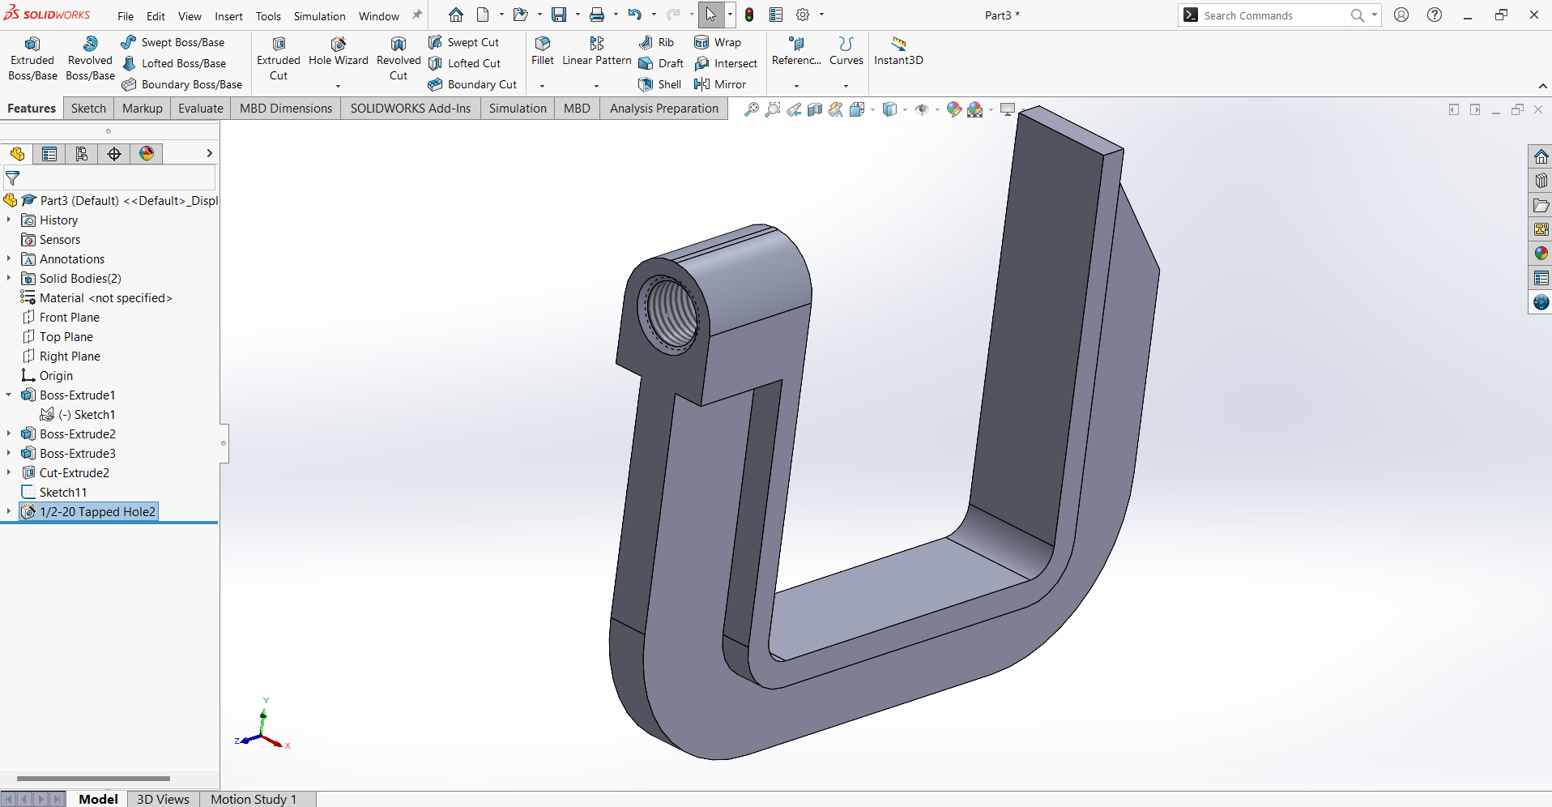Open the Design Library task pane icon
1552x807 pixels.
[1541, 181]
